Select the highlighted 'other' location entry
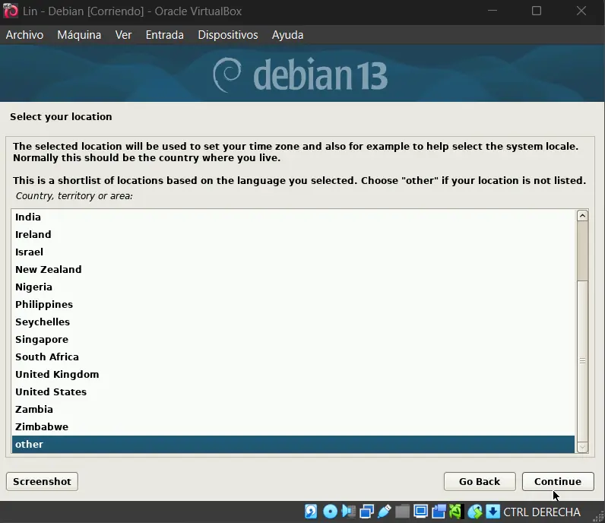This screenshot has height=523, width=605. click(x=30, y=445)
